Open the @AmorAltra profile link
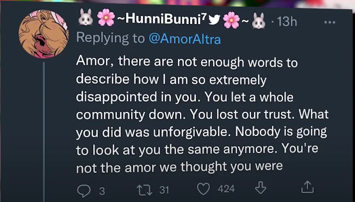355x202 pixels. [x=184, y=38]
